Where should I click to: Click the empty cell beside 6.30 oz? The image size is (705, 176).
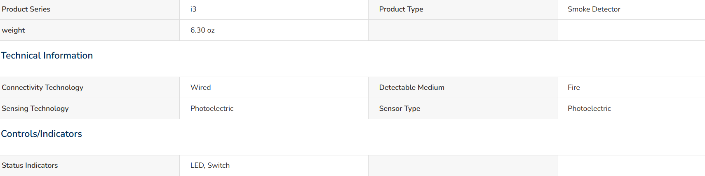pos(463,30)
